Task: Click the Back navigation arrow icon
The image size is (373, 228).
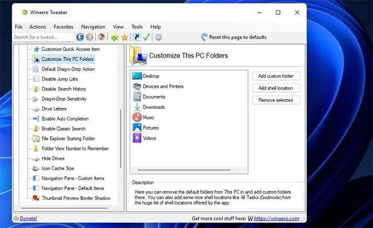Action: tap(80, 37)
